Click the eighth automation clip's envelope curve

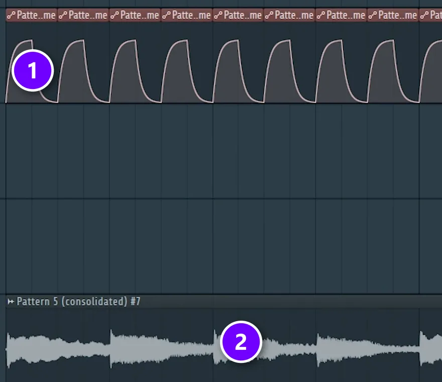click(393, 71)
